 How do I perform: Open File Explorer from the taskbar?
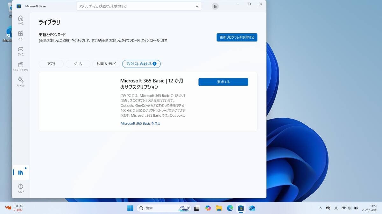(x=219, y=208)
